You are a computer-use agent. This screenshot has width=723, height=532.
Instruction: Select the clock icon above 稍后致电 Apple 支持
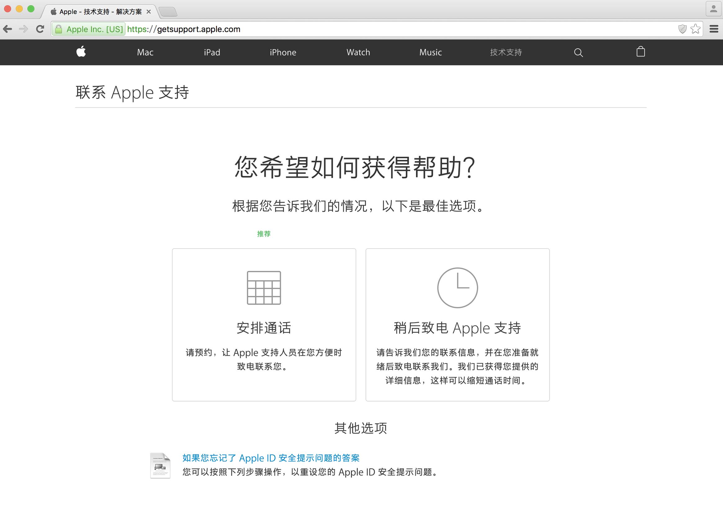pos(457,288)
